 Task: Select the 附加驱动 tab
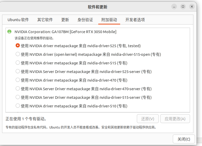pyautogui.click(x=109, y=20)
